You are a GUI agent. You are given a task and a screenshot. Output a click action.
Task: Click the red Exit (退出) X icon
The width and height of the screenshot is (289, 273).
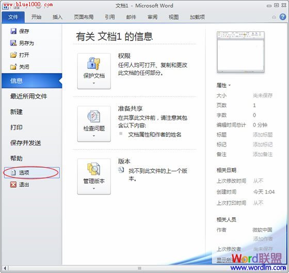click(x=13, y=184)
